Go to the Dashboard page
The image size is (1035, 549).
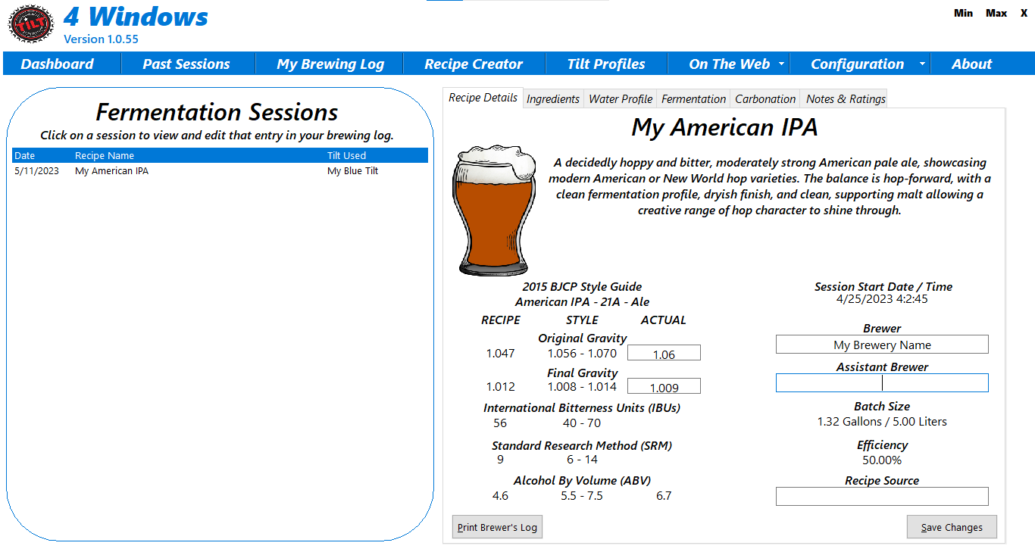click(61, 64)
